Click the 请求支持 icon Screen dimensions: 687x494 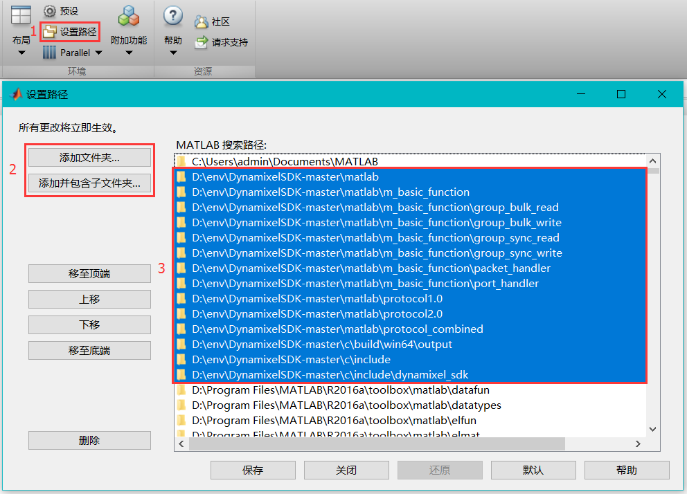(x=201, y=42)
